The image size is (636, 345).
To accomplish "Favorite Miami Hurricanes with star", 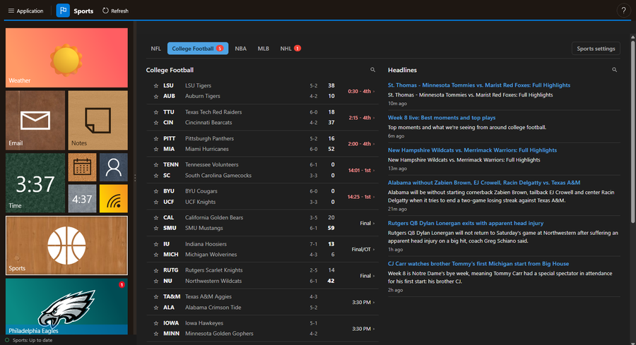I will 155,149.
